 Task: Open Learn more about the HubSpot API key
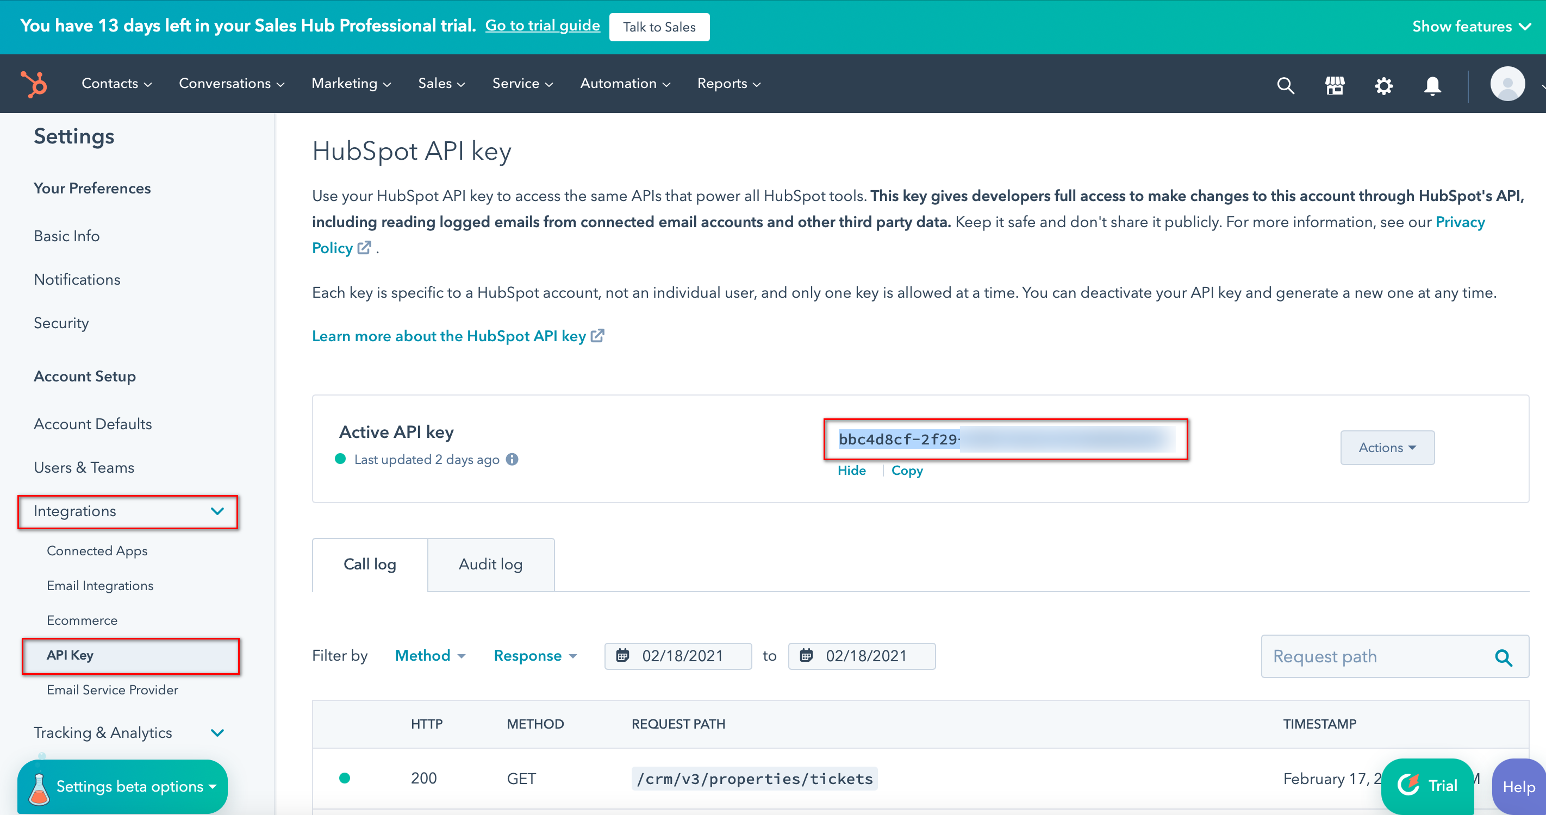(x=457, y=336)
